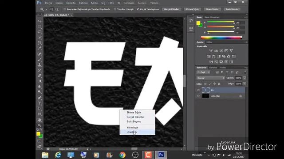
Task: Open the Opacity slider dropdown arrow
Action: [245, 78]
